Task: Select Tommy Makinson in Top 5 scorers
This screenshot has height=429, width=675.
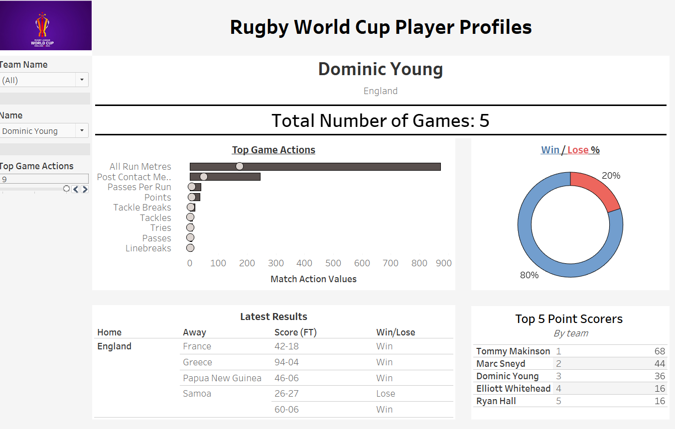Action: click(513, 351)
